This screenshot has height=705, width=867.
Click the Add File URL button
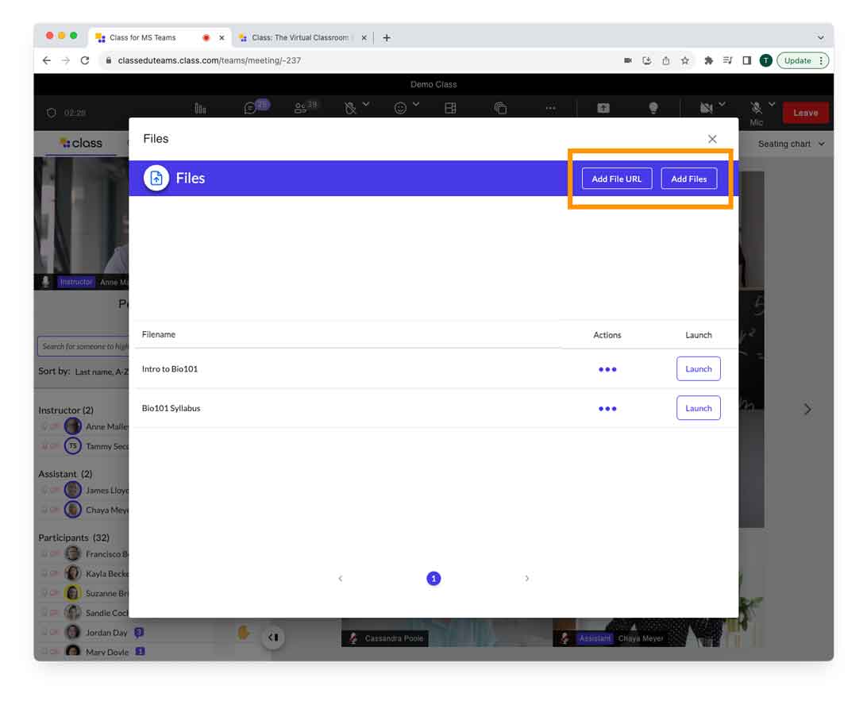(x=616, y=179)
